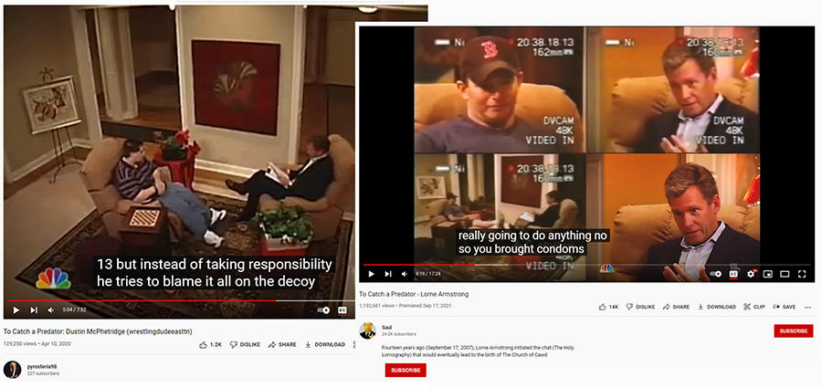Toggle closed captions in left video player
Image resolution: width=822 pixels, height=388 pixels.
(342, 309)
